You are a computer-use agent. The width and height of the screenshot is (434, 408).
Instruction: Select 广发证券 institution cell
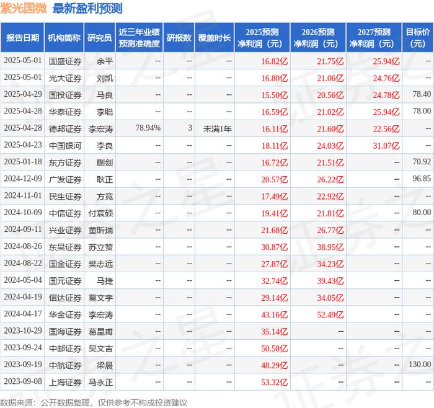tap(65, 180)
